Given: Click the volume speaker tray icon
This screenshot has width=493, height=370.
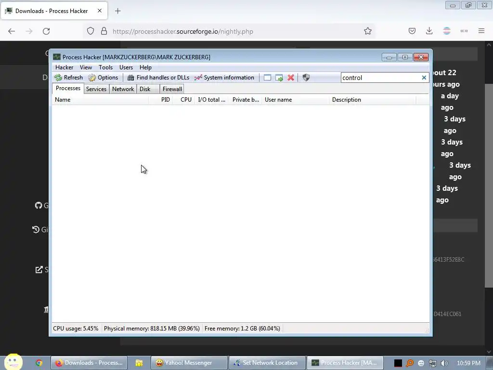Looking at the screenshot, I should click(444, 363).
